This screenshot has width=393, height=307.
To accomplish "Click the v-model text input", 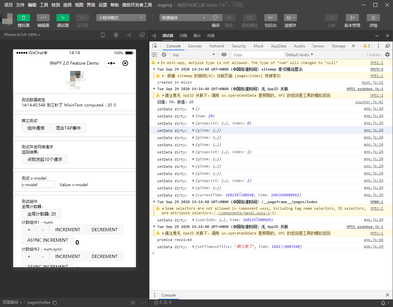I will (x=38, y=185).
